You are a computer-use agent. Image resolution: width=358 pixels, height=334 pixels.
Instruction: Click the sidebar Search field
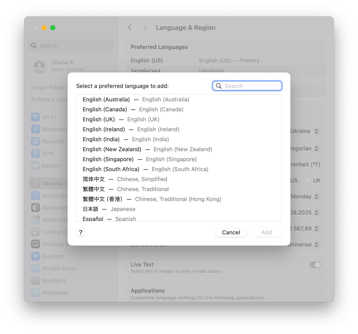[x=71, y=46]
